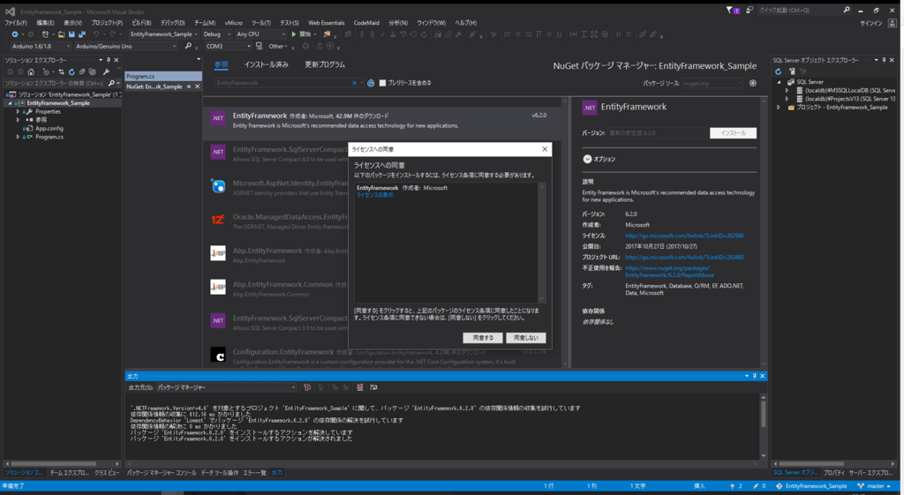The image size is (904, 495).
Task: Click the Decline button in license dialog
Action: (x=526, y=338)
